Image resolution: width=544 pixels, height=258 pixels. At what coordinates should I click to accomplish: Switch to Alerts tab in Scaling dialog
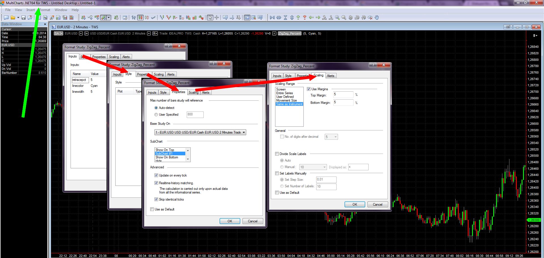pyautogui.click(x=331, y=76)
